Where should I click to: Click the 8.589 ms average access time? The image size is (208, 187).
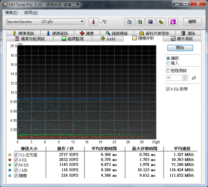pos(109,170)
